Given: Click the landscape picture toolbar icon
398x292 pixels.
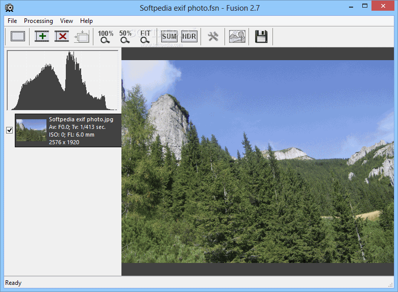Looking at the screenshot, I should 237,37.
